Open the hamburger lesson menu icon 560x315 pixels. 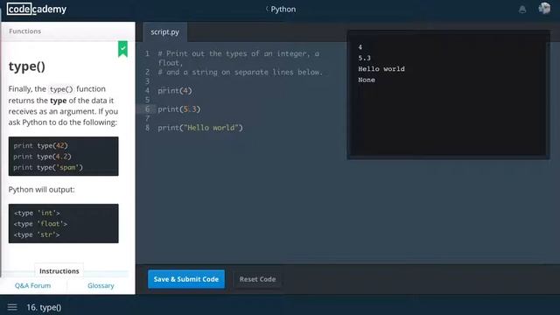point(12,307)
